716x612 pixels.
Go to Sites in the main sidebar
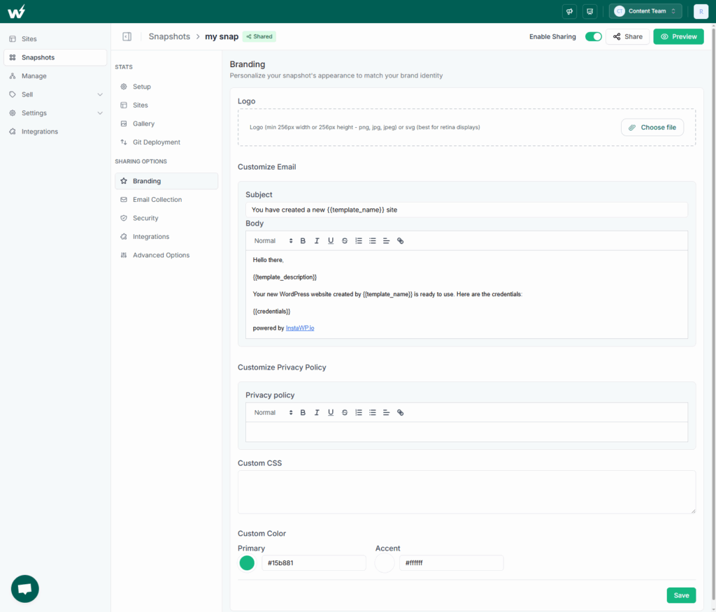point(55,39)
